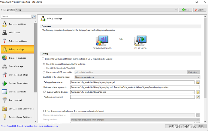Click the sidebar vertical scrollbar
The width and height of the screenshot is (208, 131).
click(x=35, y=57)
